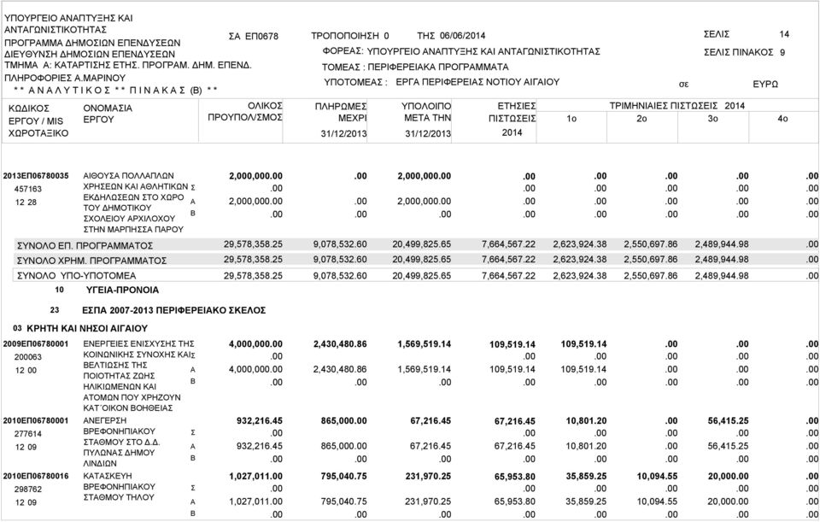Click bold total budget 1,027,011.00

pos(255,476)
